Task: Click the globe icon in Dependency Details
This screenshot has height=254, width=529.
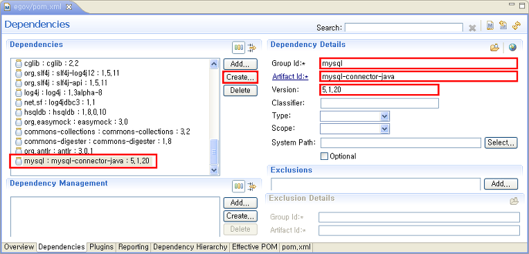Action: coord(512,48)
